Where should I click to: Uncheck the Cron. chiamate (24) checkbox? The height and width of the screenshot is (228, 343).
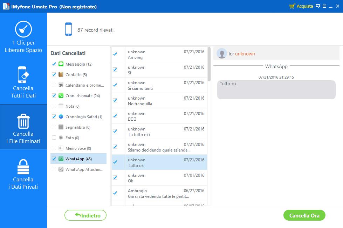[54, 95]
